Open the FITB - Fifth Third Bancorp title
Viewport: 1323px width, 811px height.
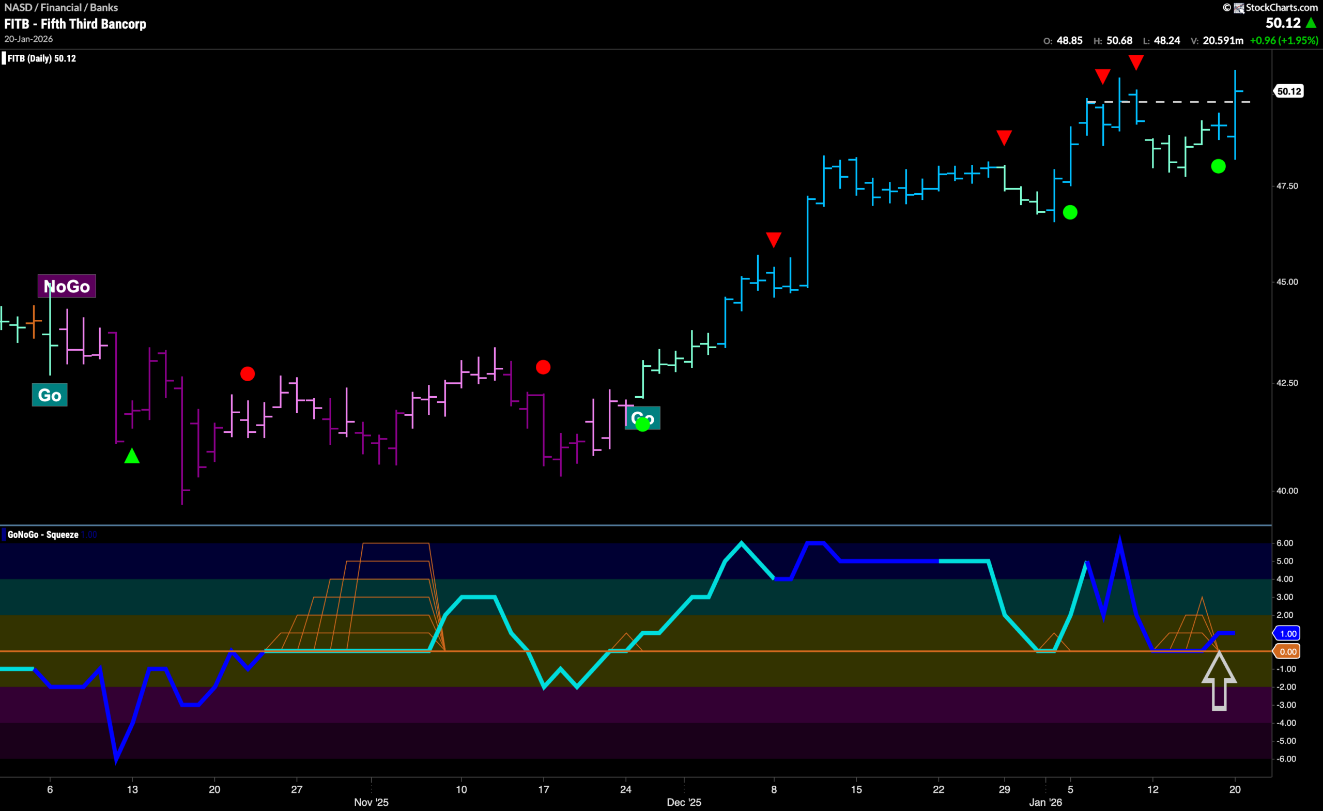click(75, 24)
